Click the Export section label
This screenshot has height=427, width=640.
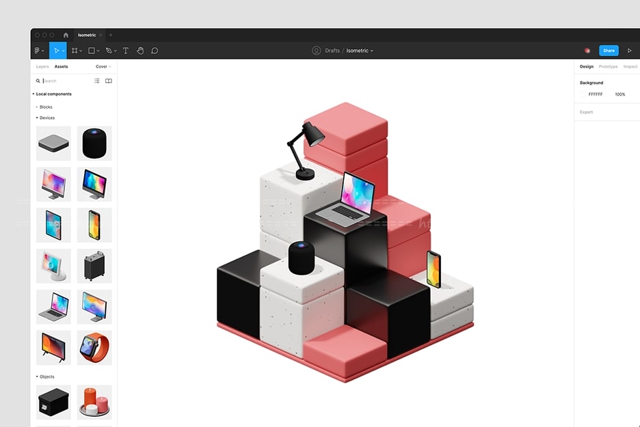point(586,112)
